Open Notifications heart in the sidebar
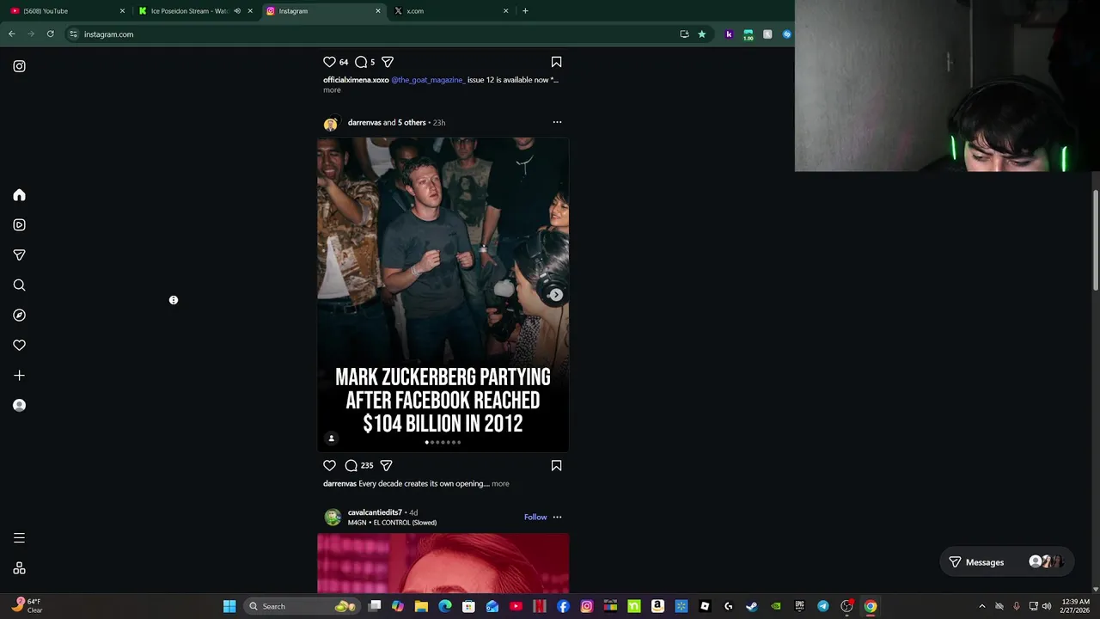1100x619 pixels. click(19, 346)
